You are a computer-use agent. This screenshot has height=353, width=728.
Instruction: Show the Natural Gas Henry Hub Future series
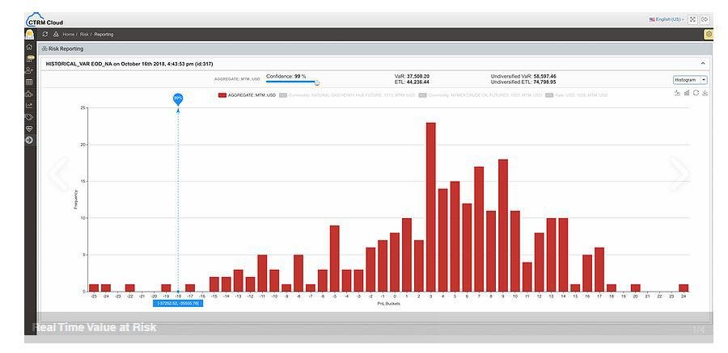pos(348,95)
